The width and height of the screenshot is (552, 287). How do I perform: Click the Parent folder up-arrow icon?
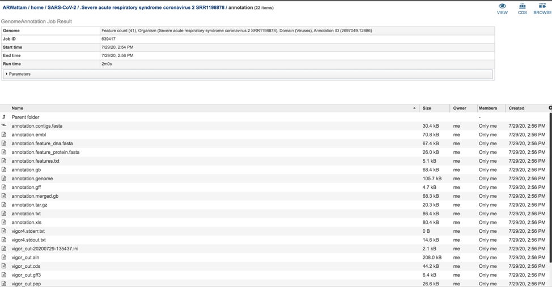pyautogui.click(x=4, y=117)
